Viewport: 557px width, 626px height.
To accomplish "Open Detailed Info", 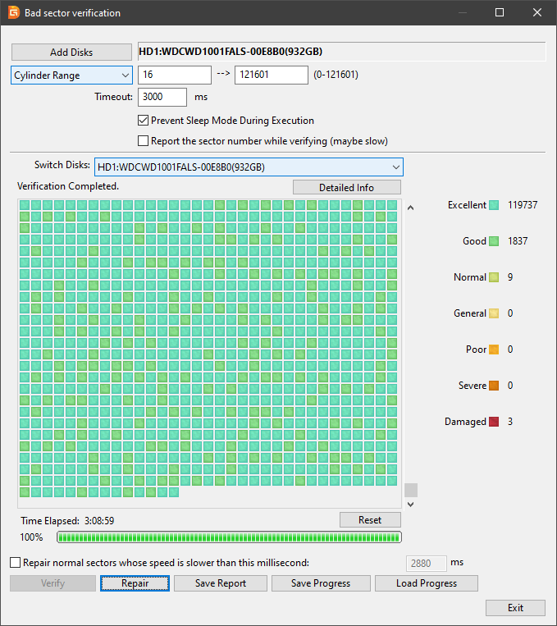I will click(x=346, y=187).
